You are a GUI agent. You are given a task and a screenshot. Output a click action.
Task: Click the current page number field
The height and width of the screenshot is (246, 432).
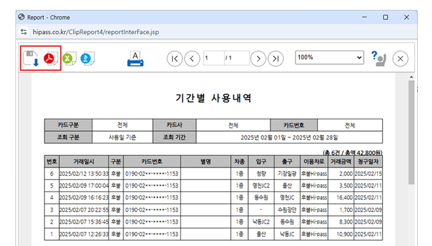(x=214, y=58)
